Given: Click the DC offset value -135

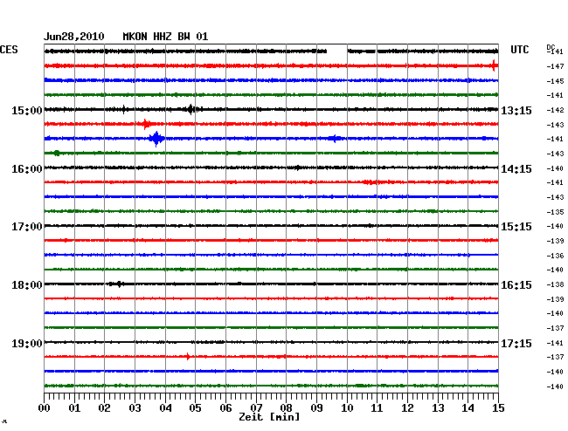Looking at the screenshot, I should pyautogui.click(x=555, y=212).
